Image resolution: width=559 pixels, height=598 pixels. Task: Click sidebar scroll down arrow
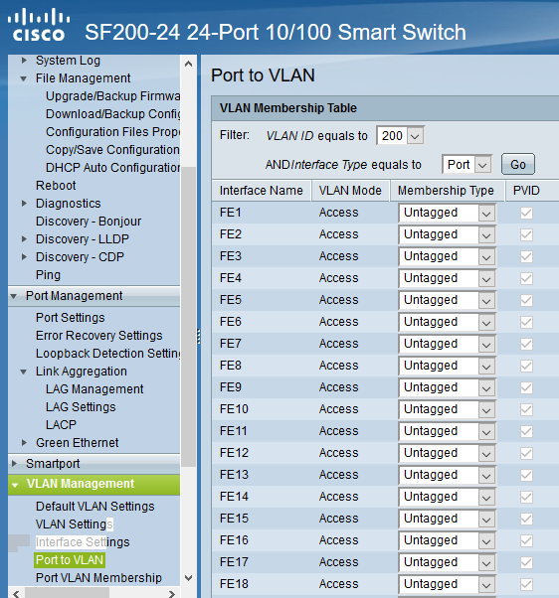click(188, 578)
